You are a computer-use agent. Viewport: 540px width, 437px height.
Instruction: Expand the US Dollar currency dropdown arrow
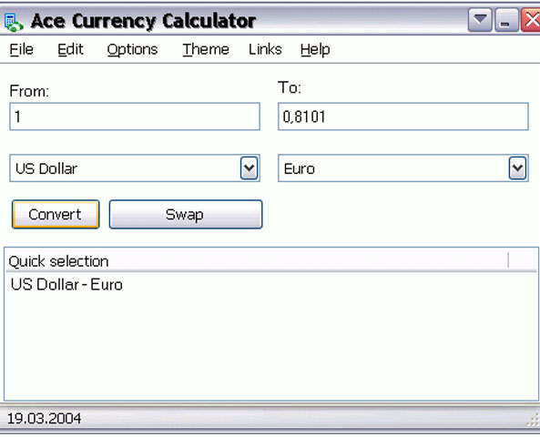(x=249, y=168)
